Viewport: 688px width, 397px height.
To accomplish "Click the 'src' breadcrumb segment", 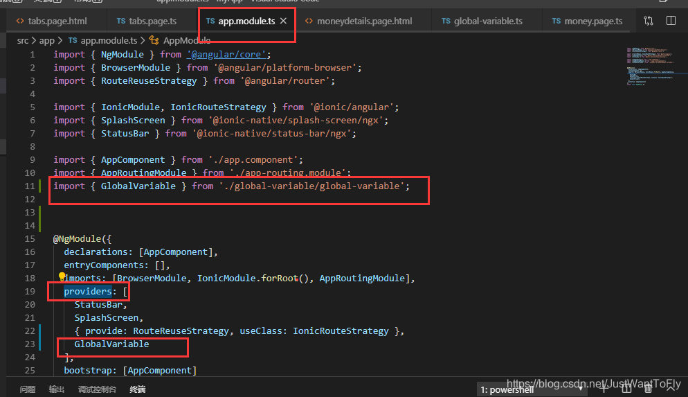I will click(x=23, y=40).
